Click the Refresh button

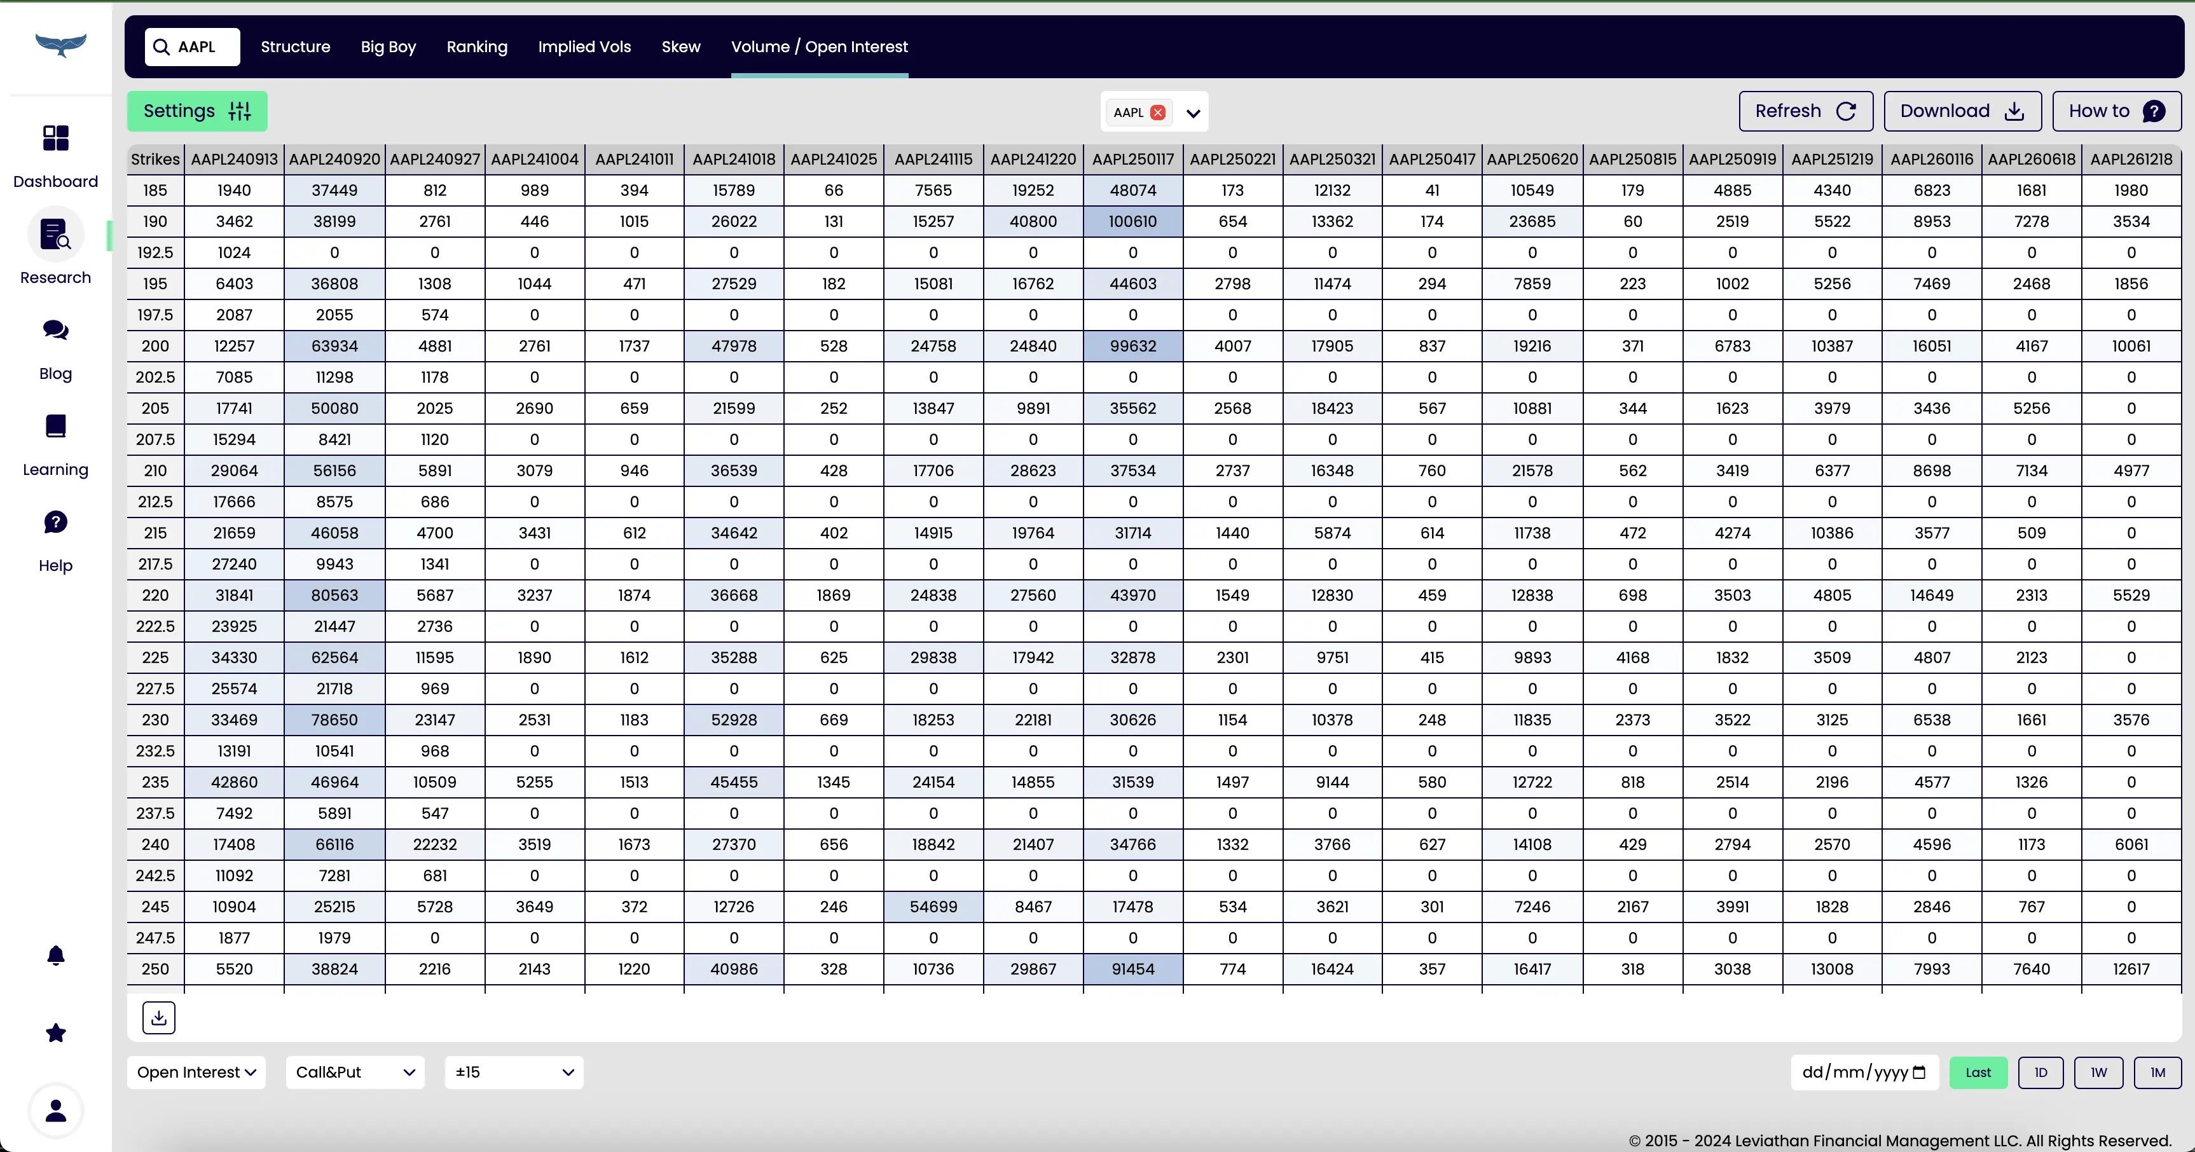1805,112
